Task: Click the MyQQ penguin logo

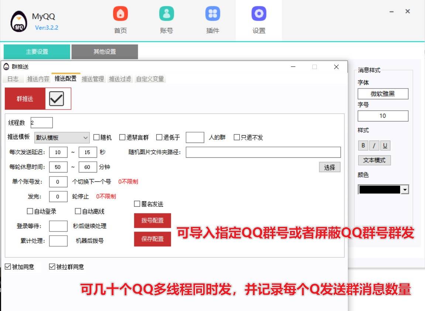Action: [18, 22]
